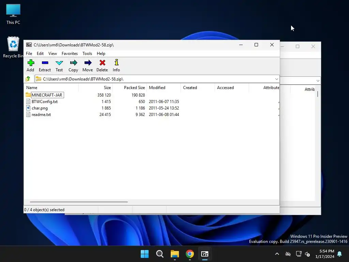
Task: Run the Test archive tool
Action: (59, 63)
